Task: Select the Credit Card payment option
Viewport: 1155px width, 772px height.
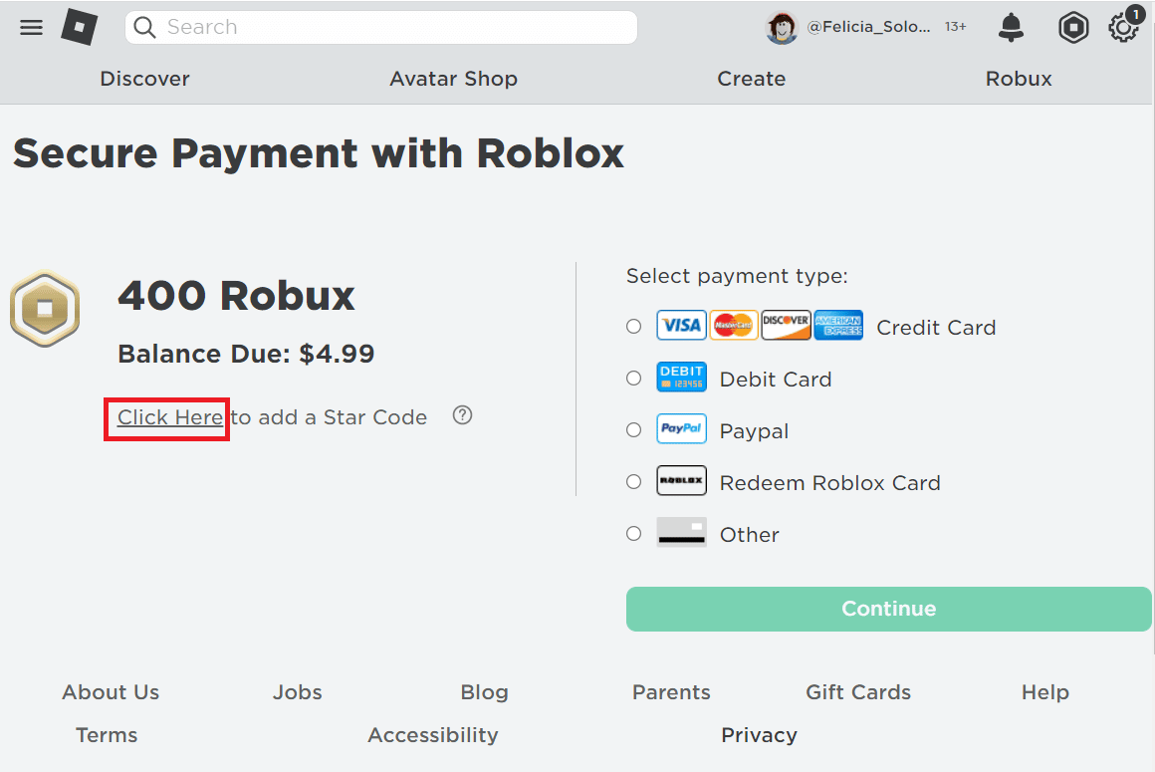Action: [x=633, y=326]
